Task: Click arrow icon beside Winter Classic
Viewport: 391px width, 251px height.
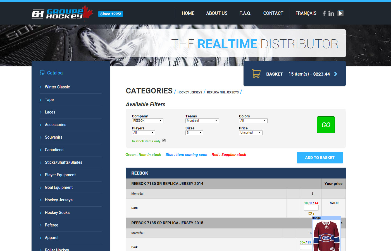Action: [41, 87]
